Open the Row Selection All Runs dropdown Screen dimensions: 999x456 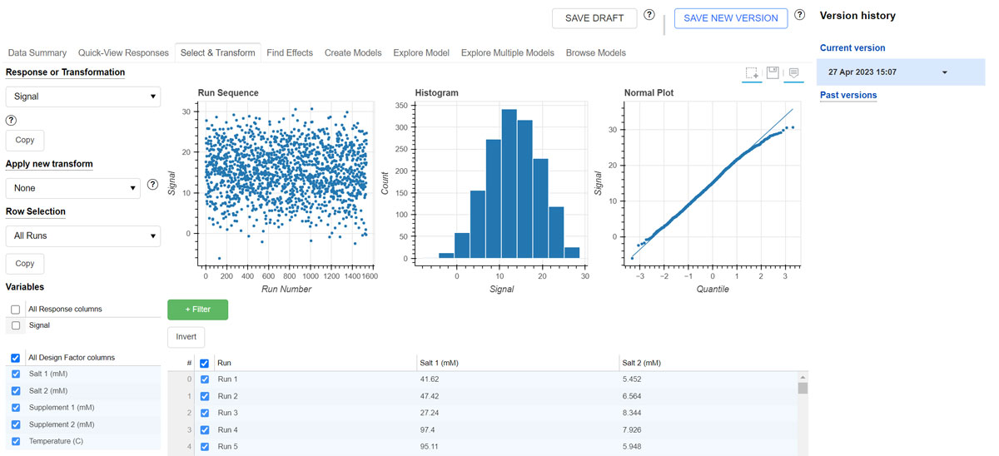[82, 236]
